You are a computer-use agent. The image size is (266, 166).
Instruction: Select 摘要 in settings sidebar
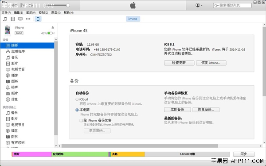27,45
